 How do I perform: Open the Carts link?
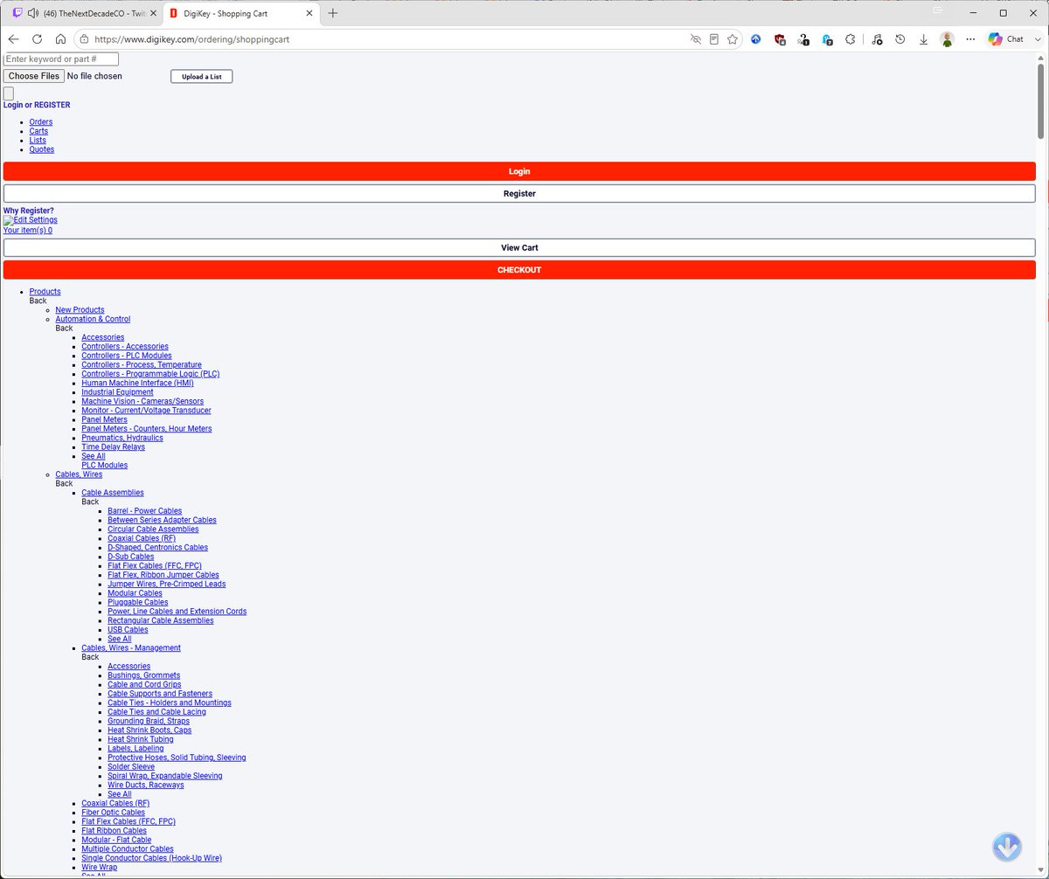[38, 131]
